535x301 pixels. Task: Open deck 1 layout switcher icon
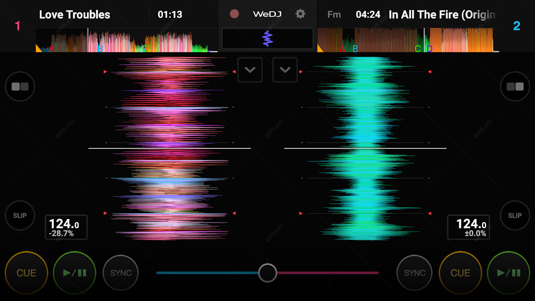20,86
